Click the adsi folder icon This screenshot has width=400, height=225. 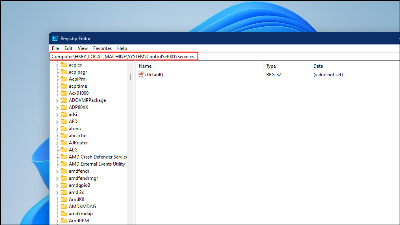pos(64,114)
